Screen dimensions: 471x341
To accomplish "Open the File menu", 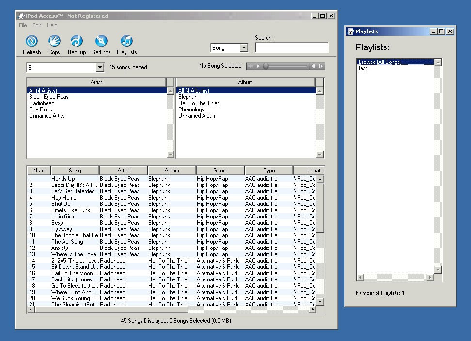I will click(x=23, y=25).
